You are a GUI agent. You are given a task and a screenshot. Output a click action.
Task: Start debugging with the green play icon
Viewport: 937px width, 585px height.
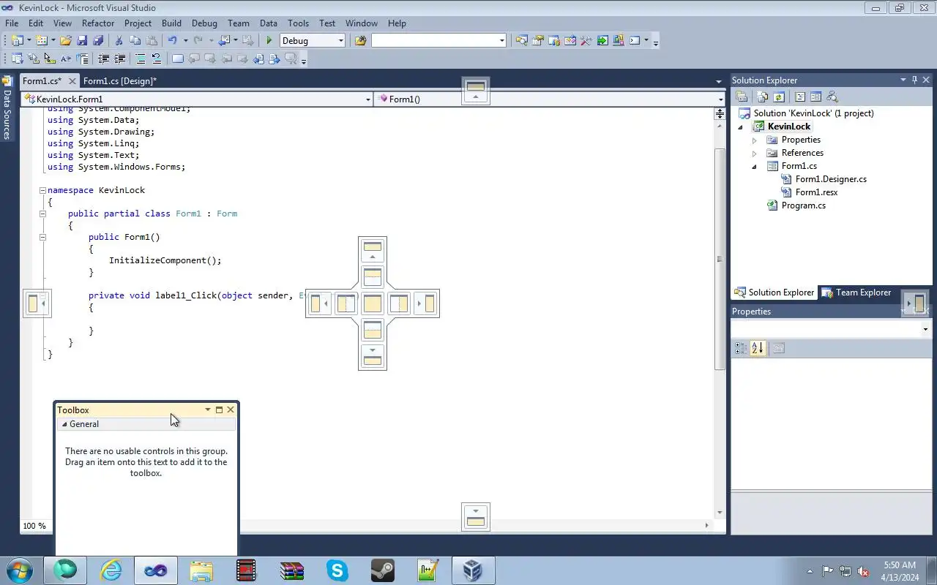click(269, 40)
